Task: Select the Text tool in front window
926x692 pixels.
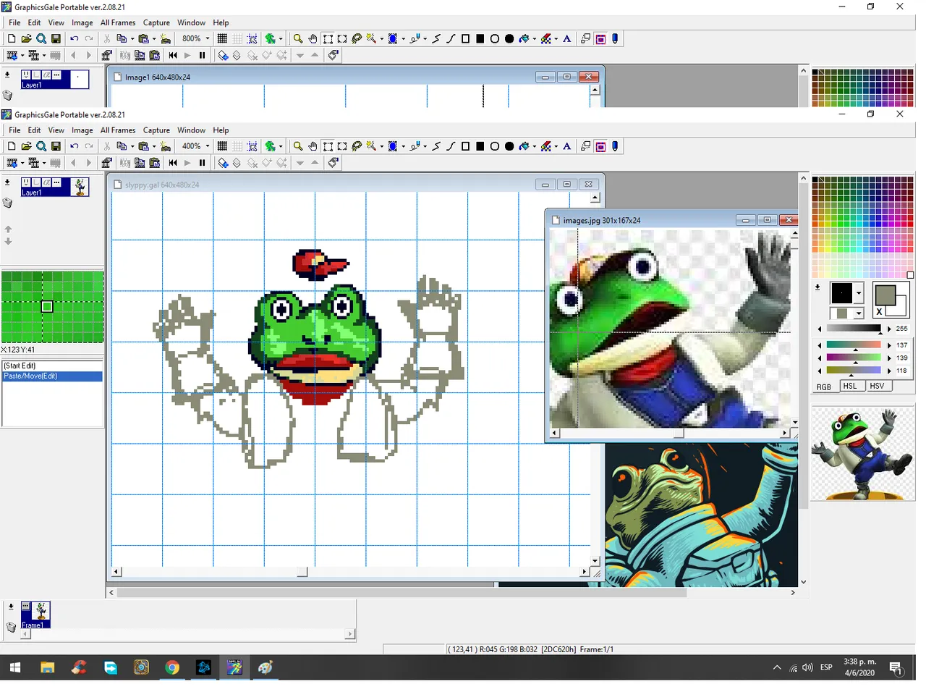Action: point(567,146)
